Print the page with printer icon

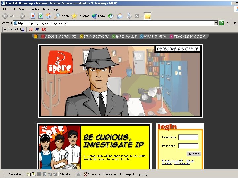coord(129,16)
